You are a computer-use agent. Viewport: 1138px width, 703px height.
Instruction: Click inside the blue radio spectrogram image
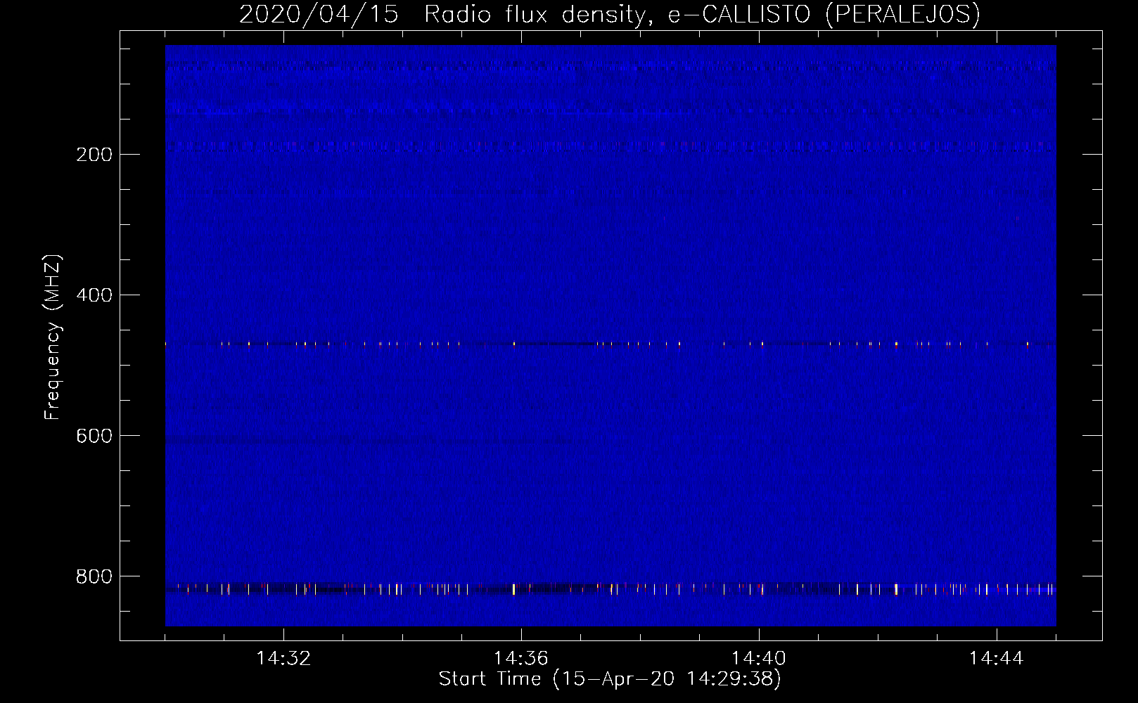(x=610, y=335)
